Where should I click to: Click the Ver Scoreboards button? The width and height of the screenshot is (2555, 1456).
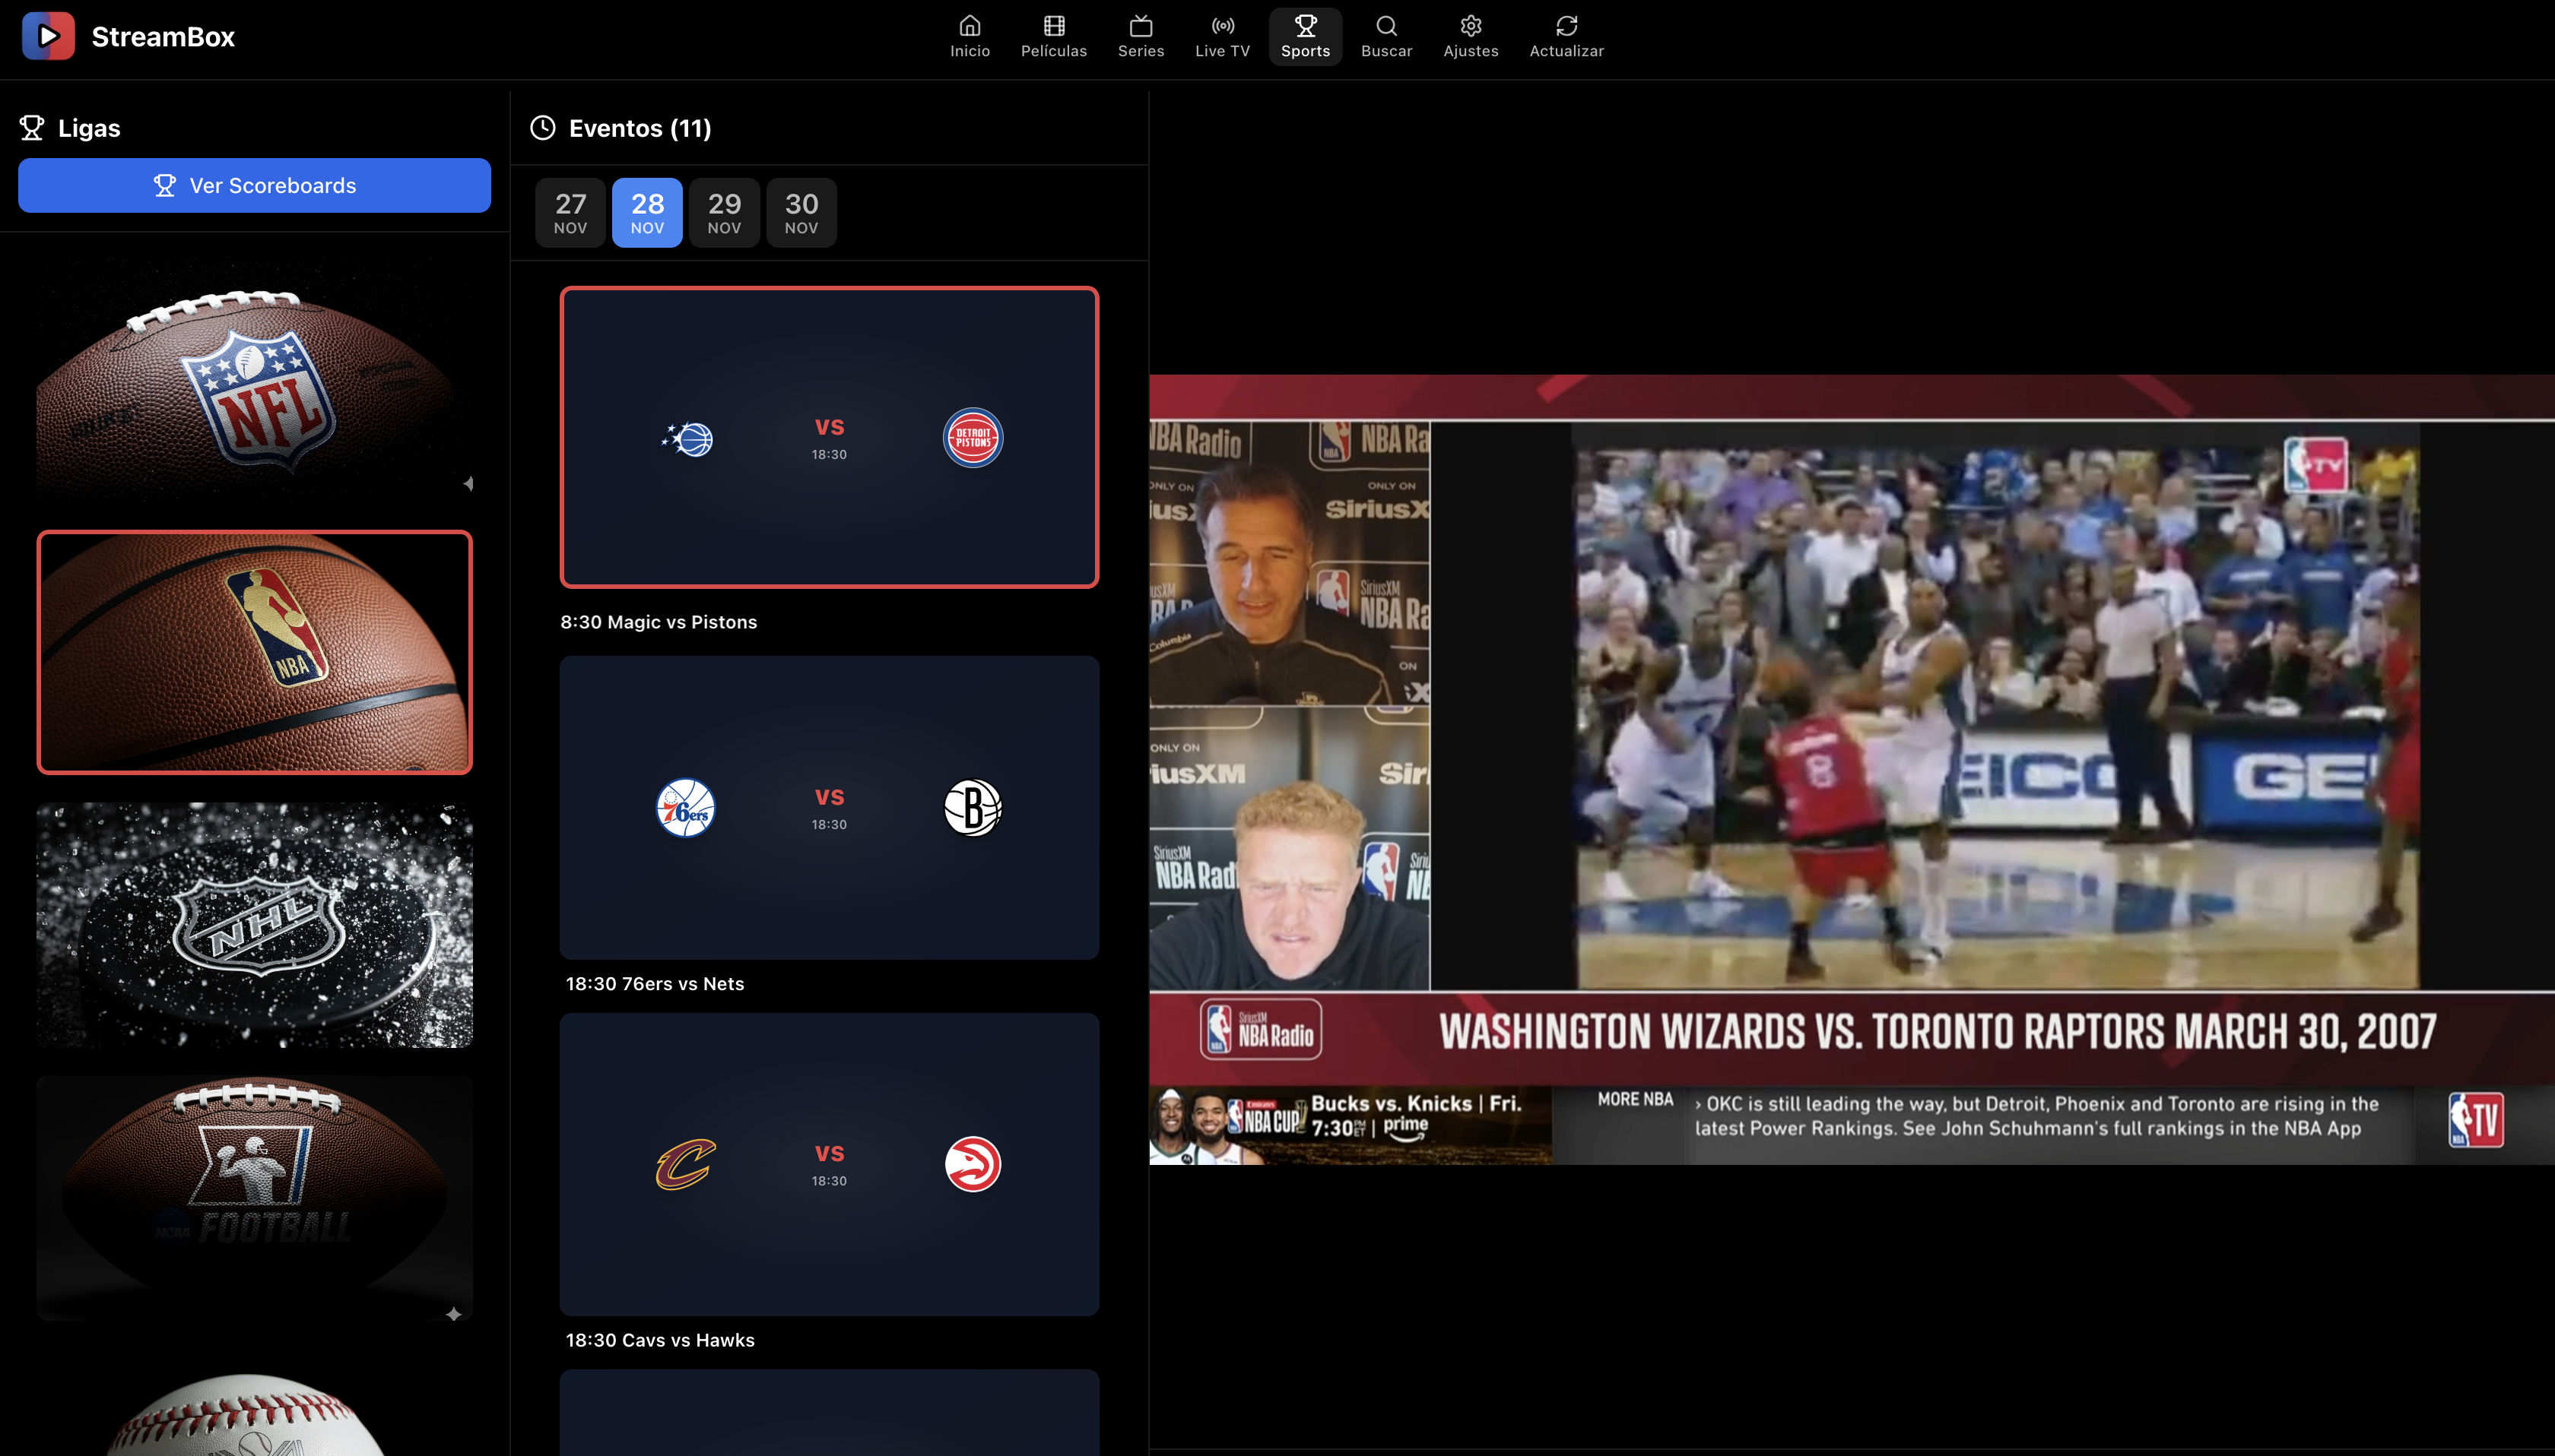click(x=253, y=185)
